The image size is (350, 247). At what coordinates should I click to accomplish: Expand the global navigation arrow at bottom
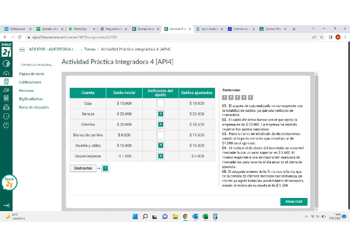6,206
